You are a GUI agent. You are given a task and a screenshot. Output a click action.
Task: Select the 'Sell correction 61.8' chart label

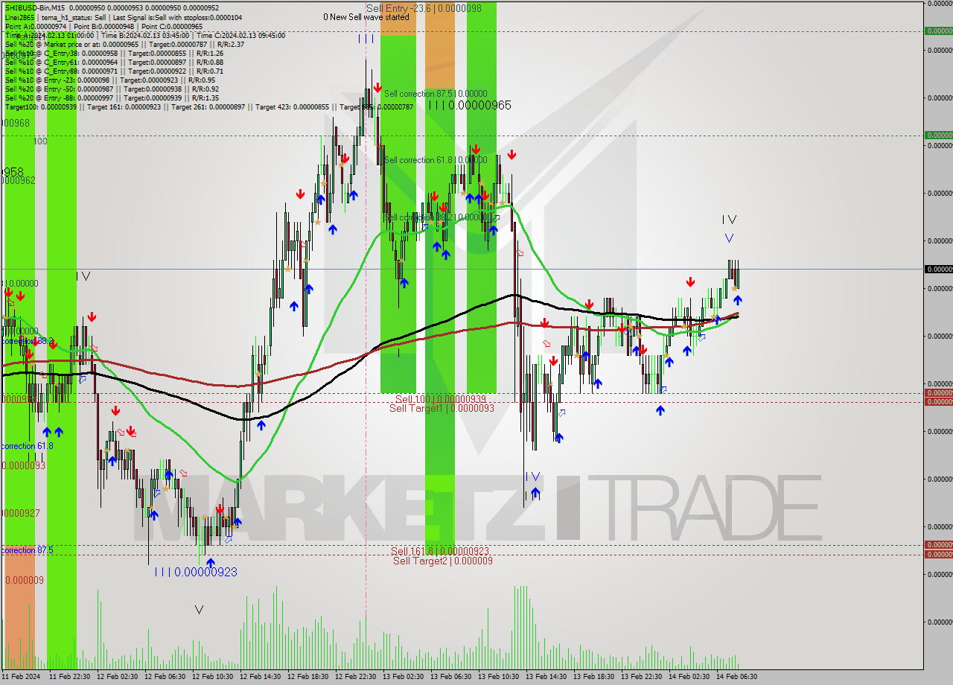tap(436, 160)
